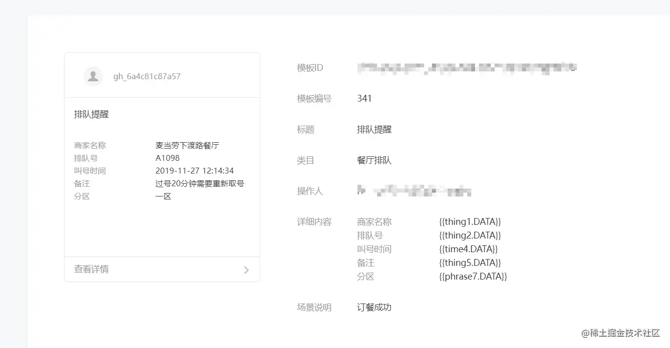Select account name gh_6a4c81c87a57

pyautogui.click(x=147, y=77)
